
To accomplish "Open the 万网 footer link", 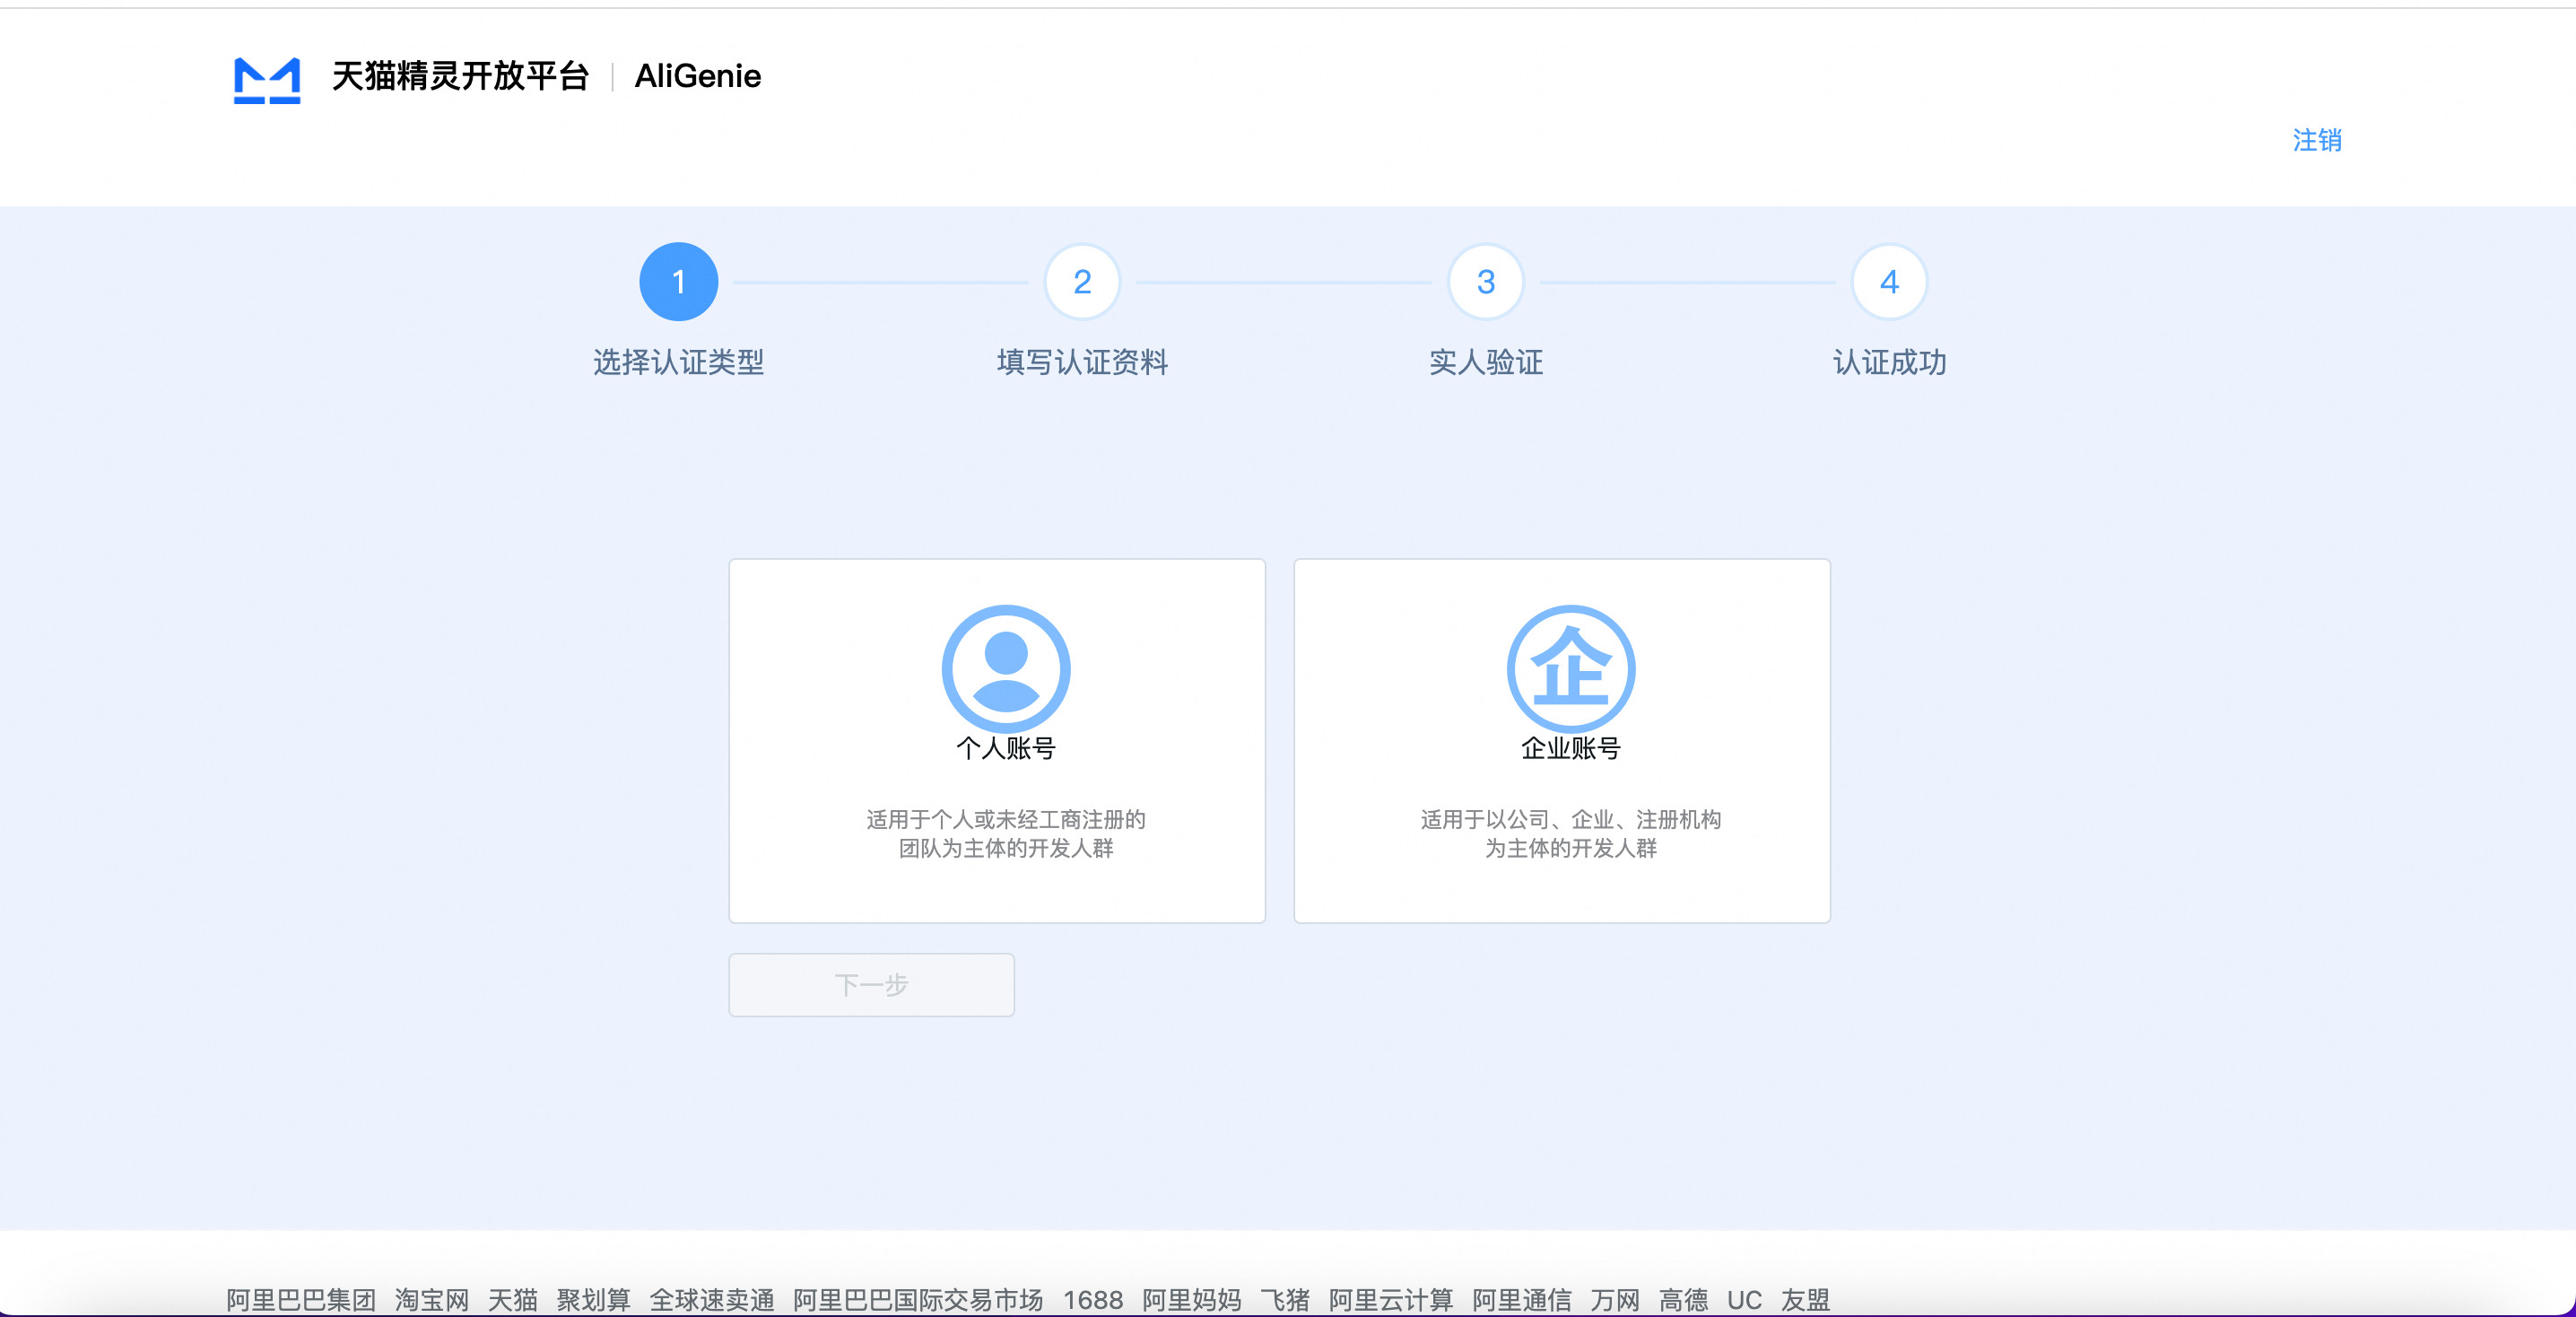I will [x=1616, y=1300].
